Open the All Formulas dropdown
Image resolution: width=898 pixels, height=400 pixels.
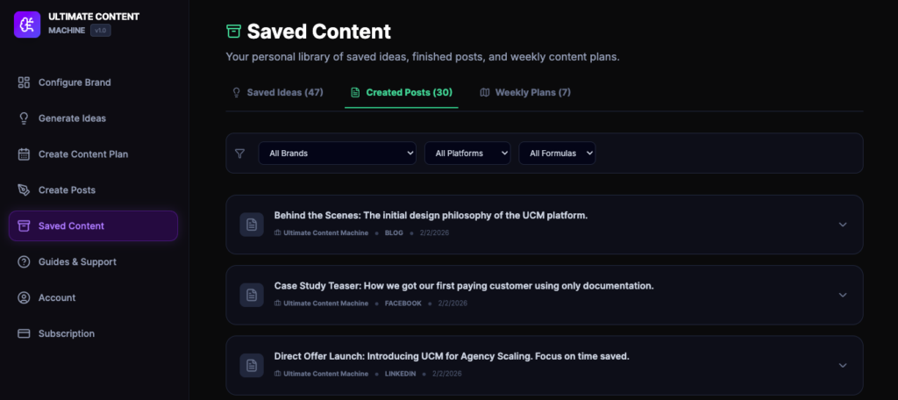tap(557, 154)
